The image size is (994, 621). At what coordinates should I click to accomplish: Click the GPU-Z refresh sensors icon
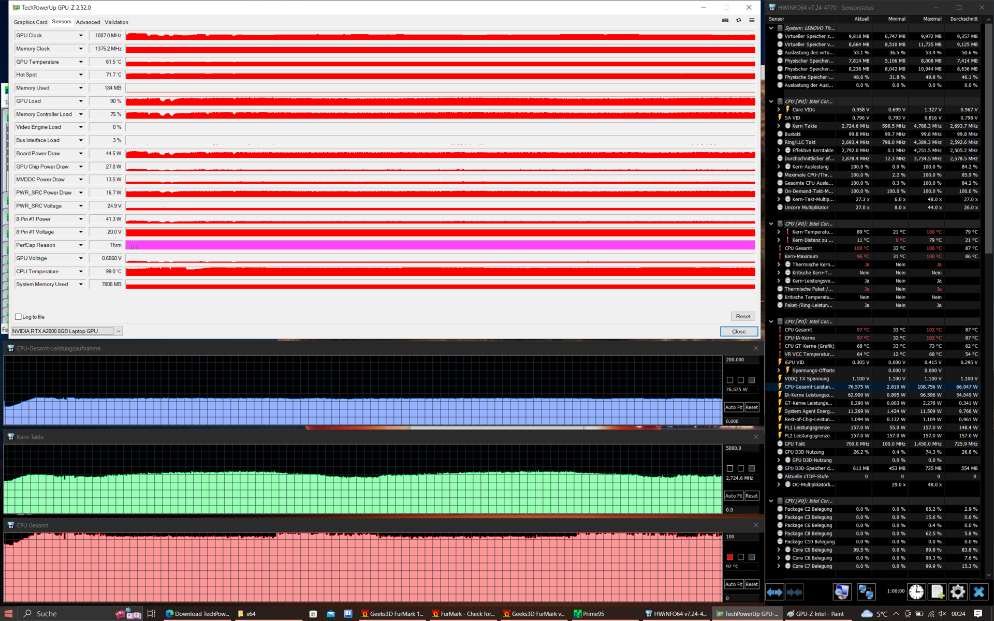coord(739,20)
